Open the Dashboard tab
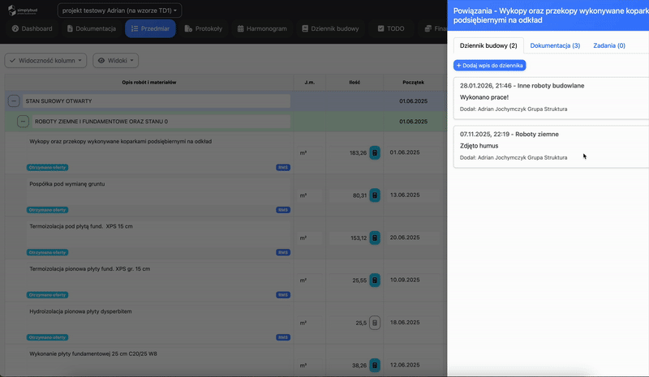Image resolution: width=649 pixels, height=377 pixels. (x=32, y=28)
